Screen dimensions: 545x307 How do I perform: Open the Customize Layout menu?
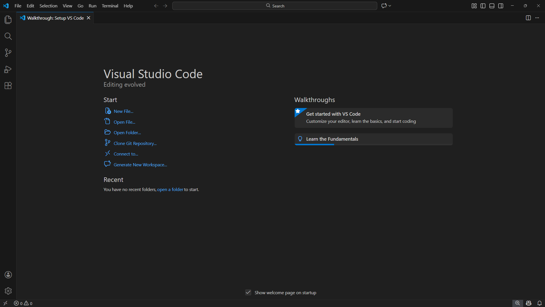(x=474, y=6)
